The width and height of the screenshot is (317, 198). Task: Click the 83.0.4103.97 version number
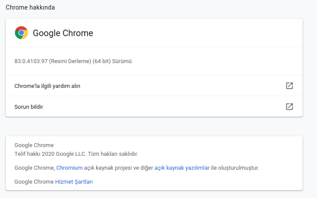(31, 61)
